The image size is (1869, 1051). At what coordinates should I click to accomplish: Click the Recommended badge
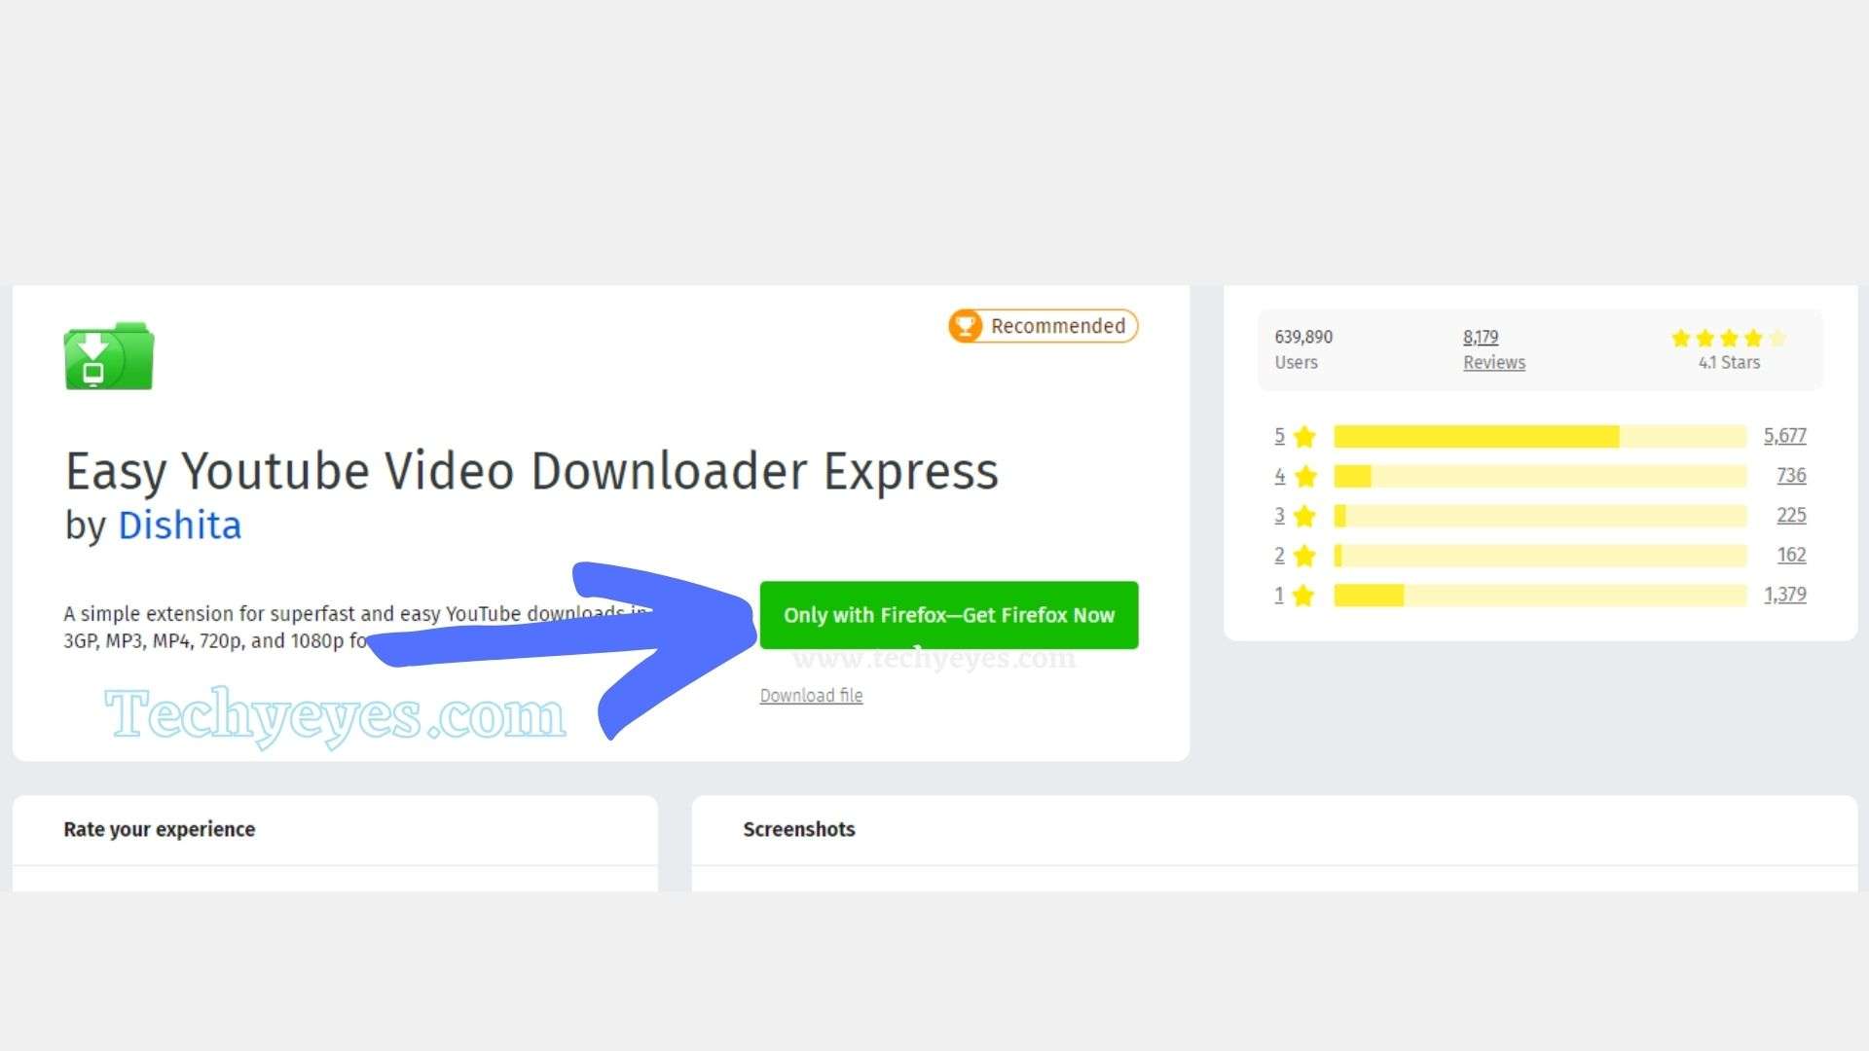[x=1044, y=326]
